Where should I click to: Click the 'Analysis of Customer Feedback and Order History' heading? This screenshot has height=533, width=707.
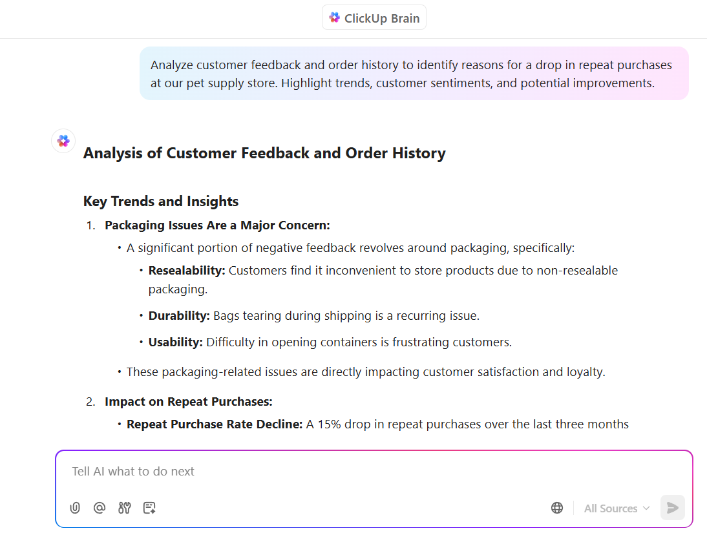tap(264, 154)
